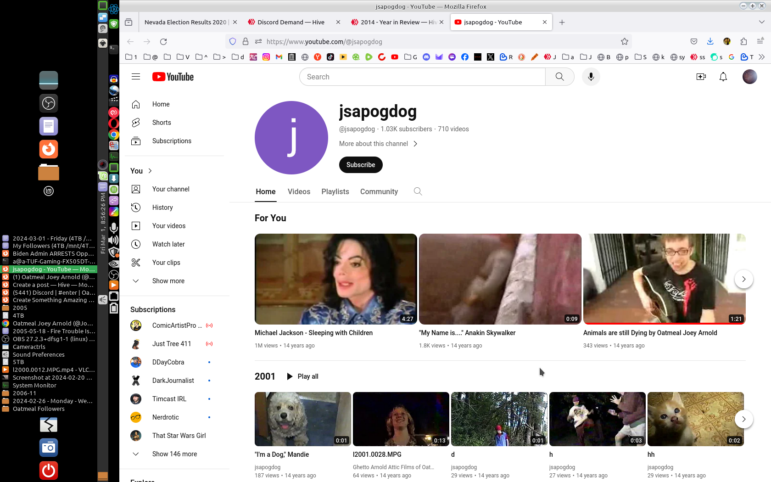Click the search magnifier button
The image size is (771, 482).
pyautogui.click(x=559, y=77)
